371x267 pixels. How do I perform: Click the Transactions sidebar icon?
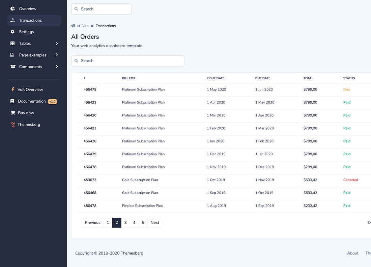point(13,20)
